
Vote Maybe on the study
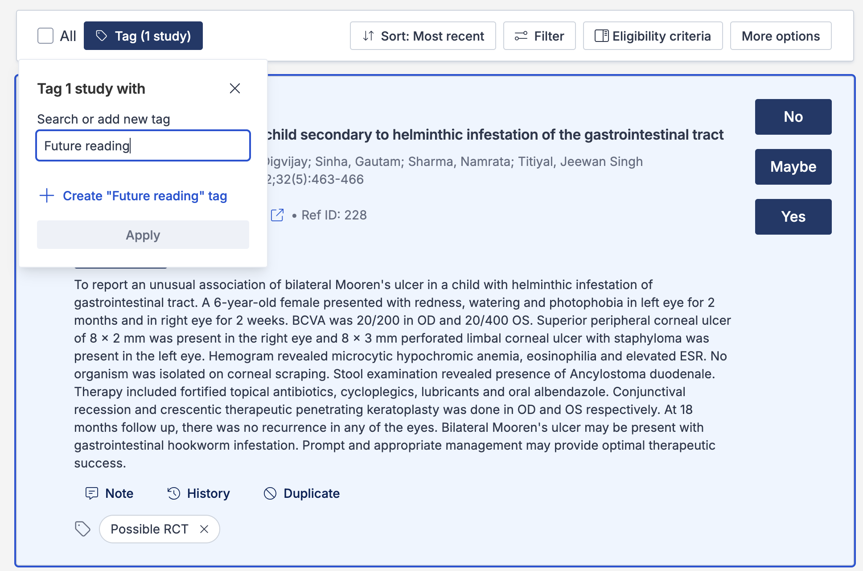pyautogui.click(x=793, y=167)
